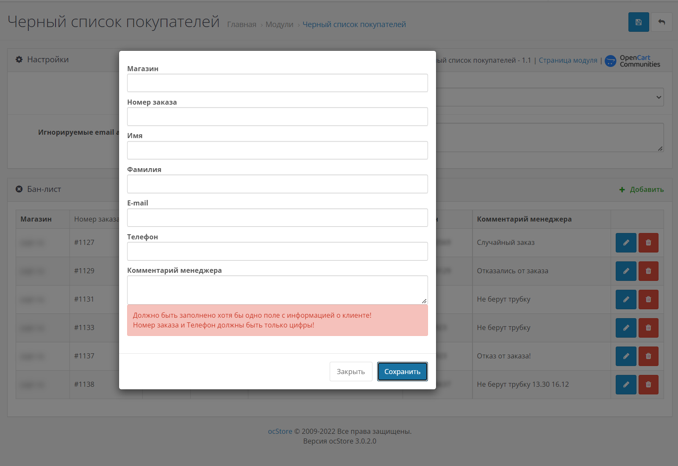
Task: Open the Страница модуля link
Action: pos(568,60)
